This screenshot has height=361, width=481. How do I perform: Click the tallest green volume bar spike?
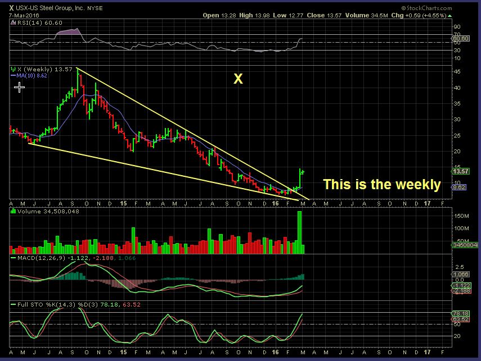point(300,232)
